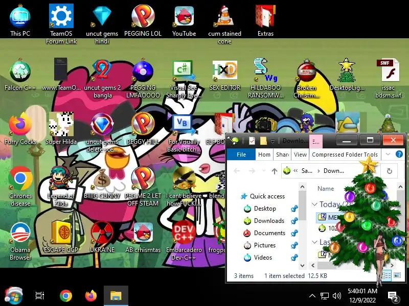This screenshot has height=306, width=409.
Task: Click the file list horizontal scroll left arrow
Action: [x=313, y=265]
